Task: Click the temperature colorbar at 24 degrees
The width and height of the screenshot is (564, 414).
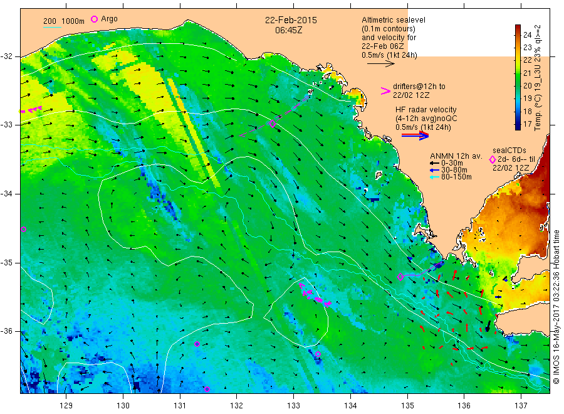Action: pos(518,35)
